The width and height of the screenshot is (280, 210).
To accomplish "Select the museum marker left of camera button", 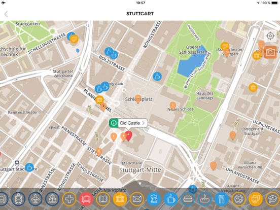I will tap(257, 55).
